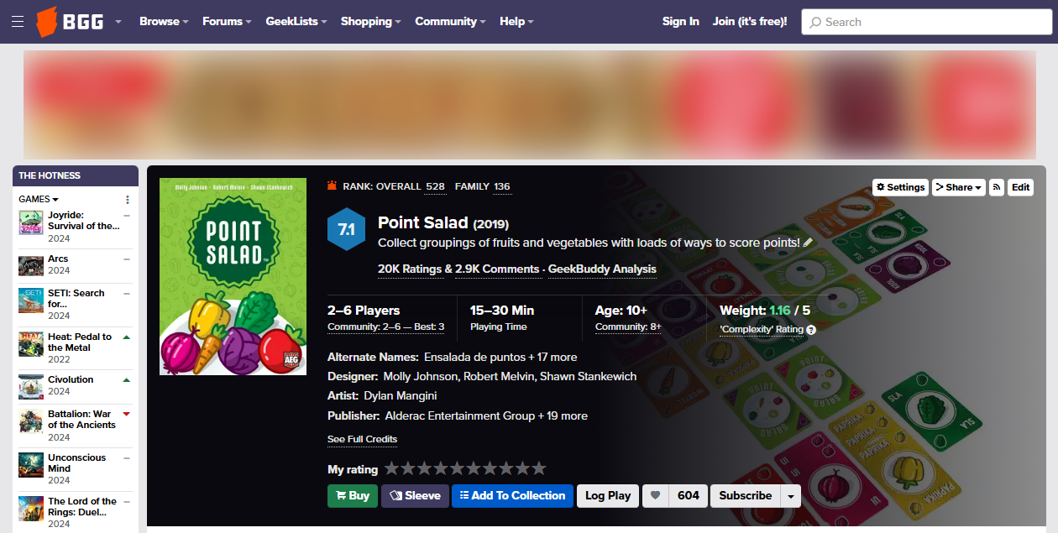Image resolution: width=1058 pixels, height=533 pixels.
Task: Expand the Share dropdown
Action: [959, 187]
